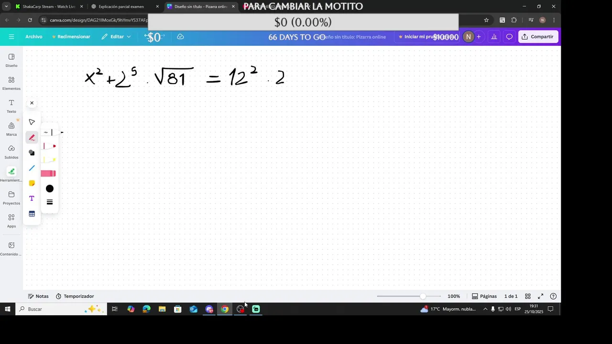
Task: Select the shapes tool
Action: 32,153
